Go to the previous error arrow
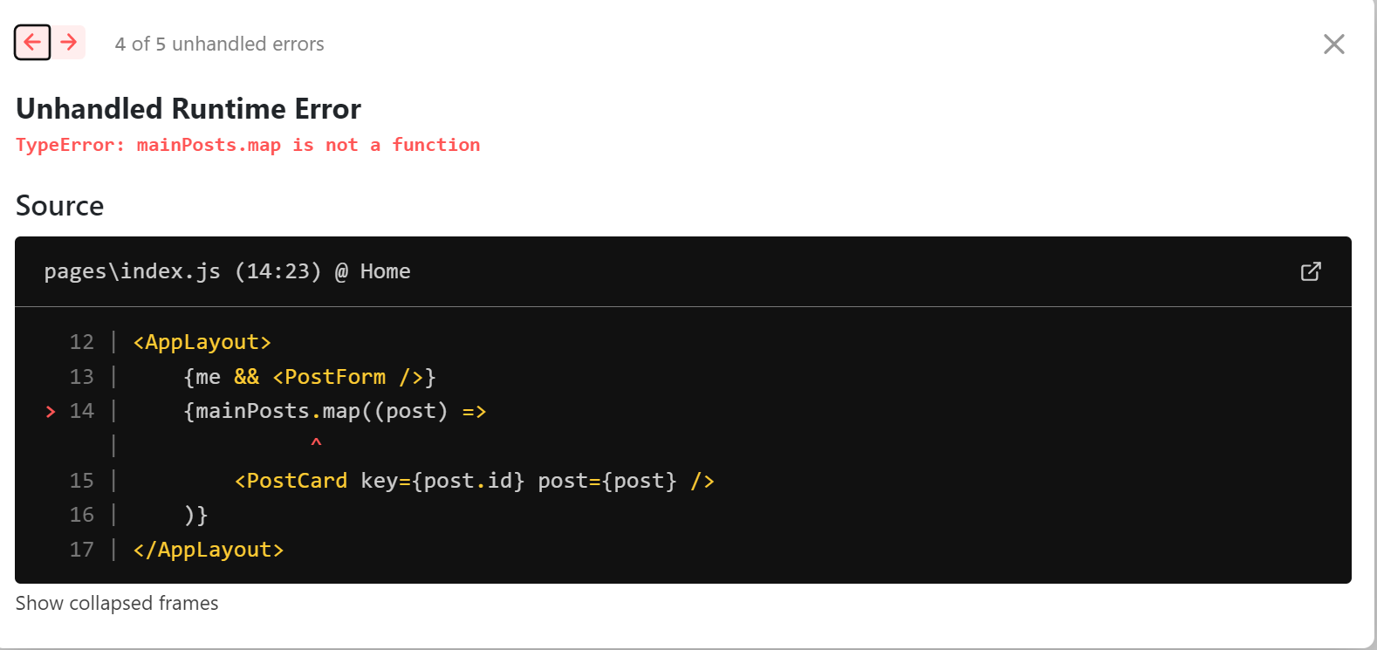The image size is (1377, 650). coord(32,42)
